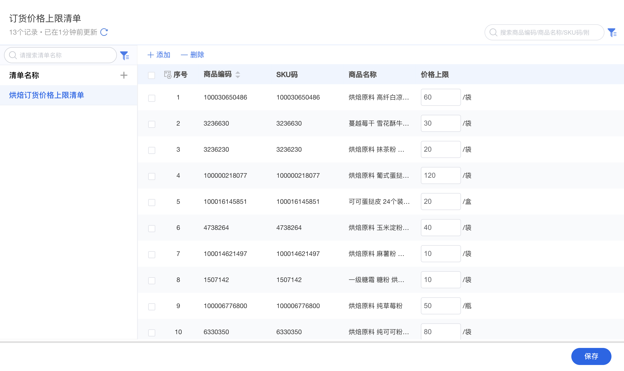Click the 添加 button
Image resolution: width=624 pixels, height=371 pixels.
point(159,55)
